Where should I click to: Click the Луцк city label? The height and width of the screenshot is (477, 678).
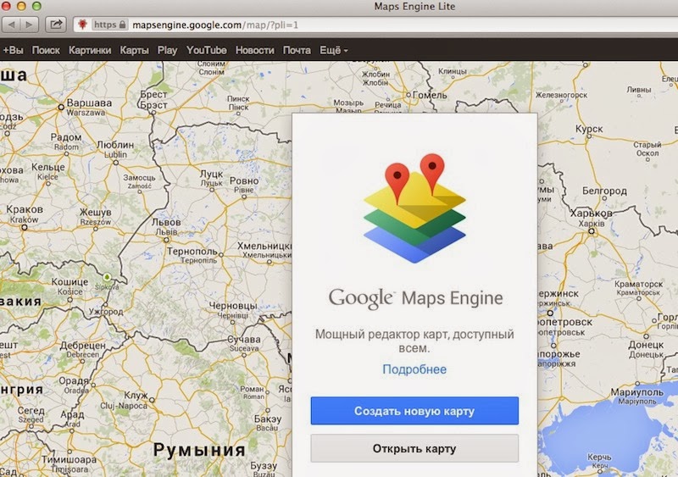(x=211, y=174)
